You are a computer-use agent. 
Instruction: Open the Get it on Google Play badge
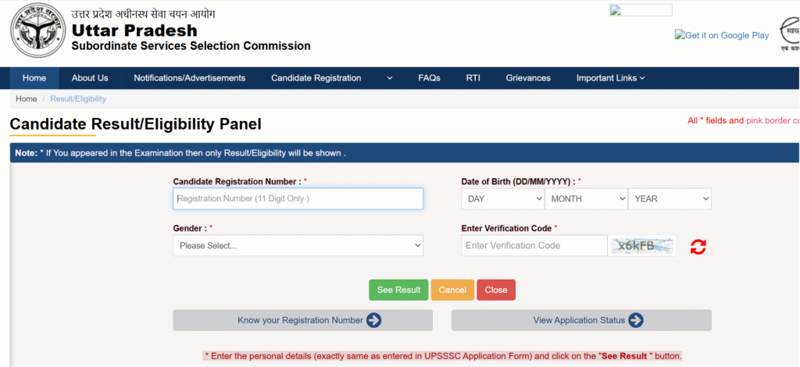tap(722, 35)
